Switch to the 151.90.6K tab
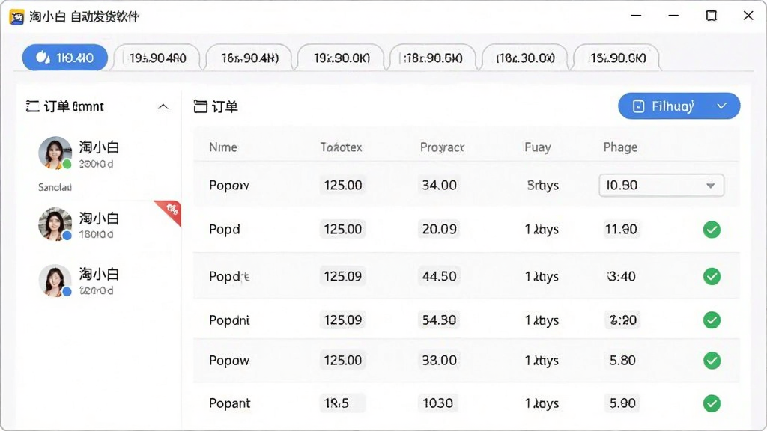 click(x=617, y=58)
